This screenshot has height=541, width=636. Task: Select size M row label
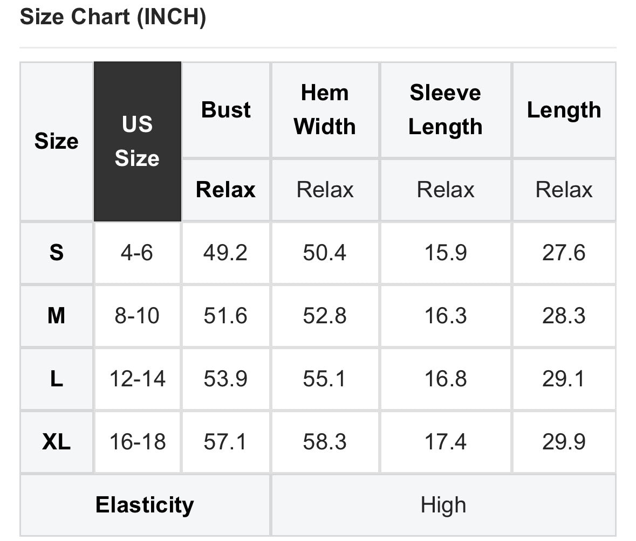pyautogui.click(x=57, y=316)
